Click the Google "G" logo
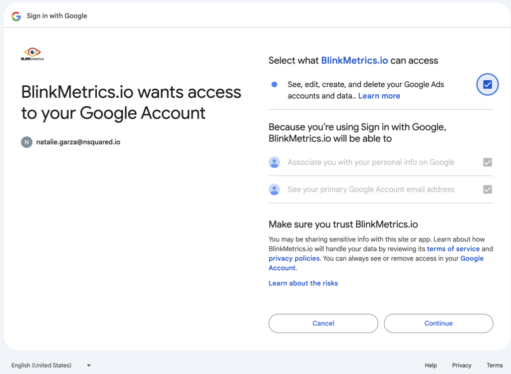Screen dimensions: 511x374 [15, 15]
